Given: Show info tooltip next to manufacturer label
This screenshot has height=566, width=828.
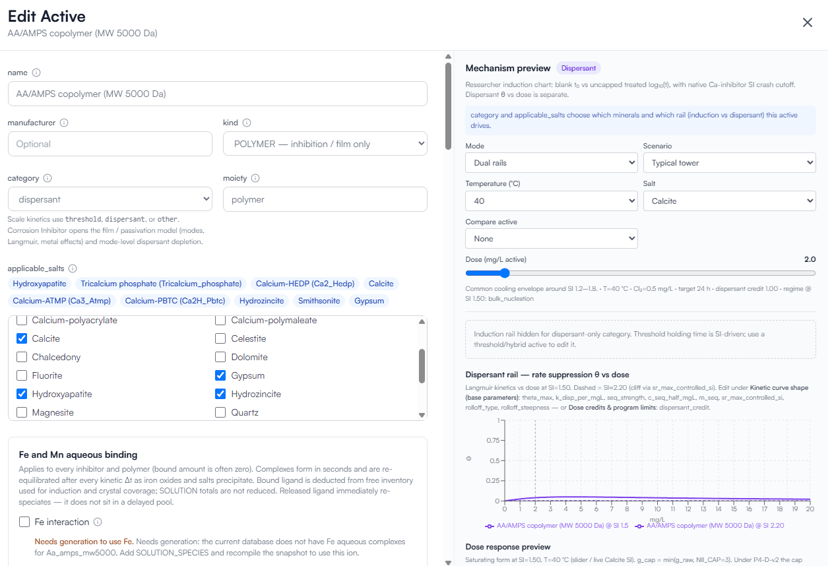Looking at the screenshot, I should point(64,123).
